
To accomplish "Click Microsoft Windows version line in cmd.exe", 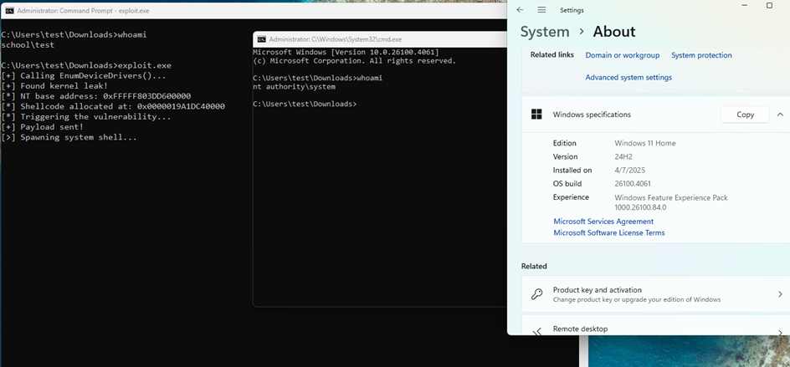I will coord(346,53).
